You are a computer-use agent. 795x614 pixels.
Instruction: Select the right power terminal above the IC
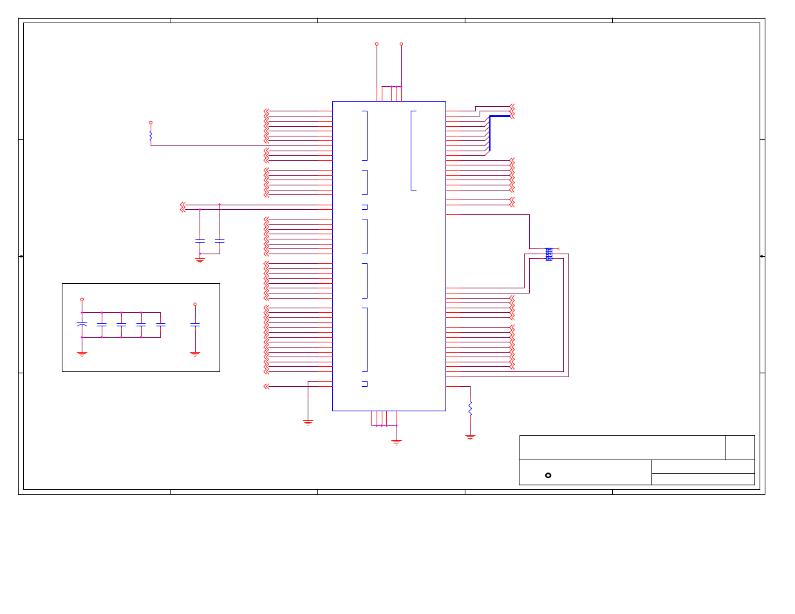click(x=401, y=44)
